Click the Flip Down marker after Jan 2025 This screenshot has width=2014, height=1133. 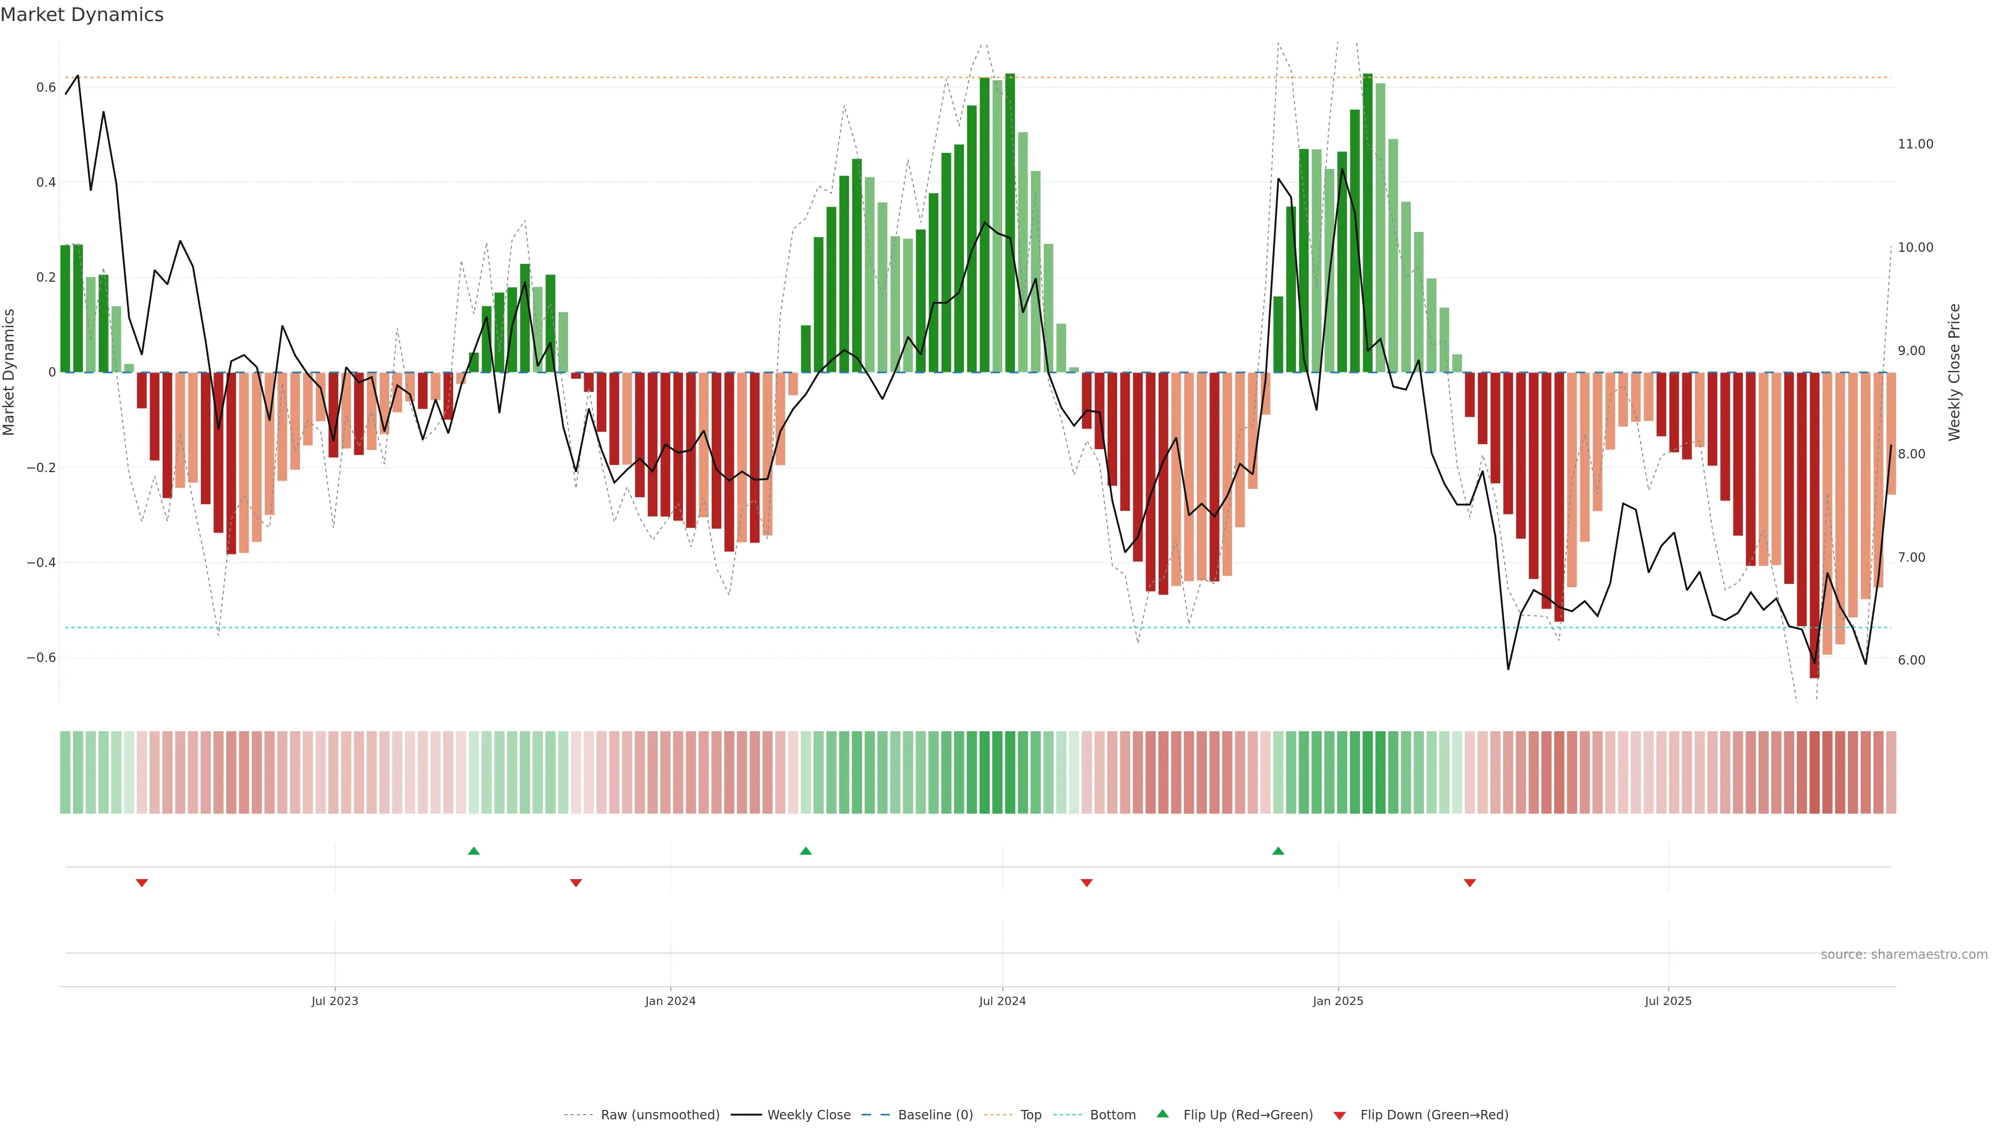coord(1469,883)
